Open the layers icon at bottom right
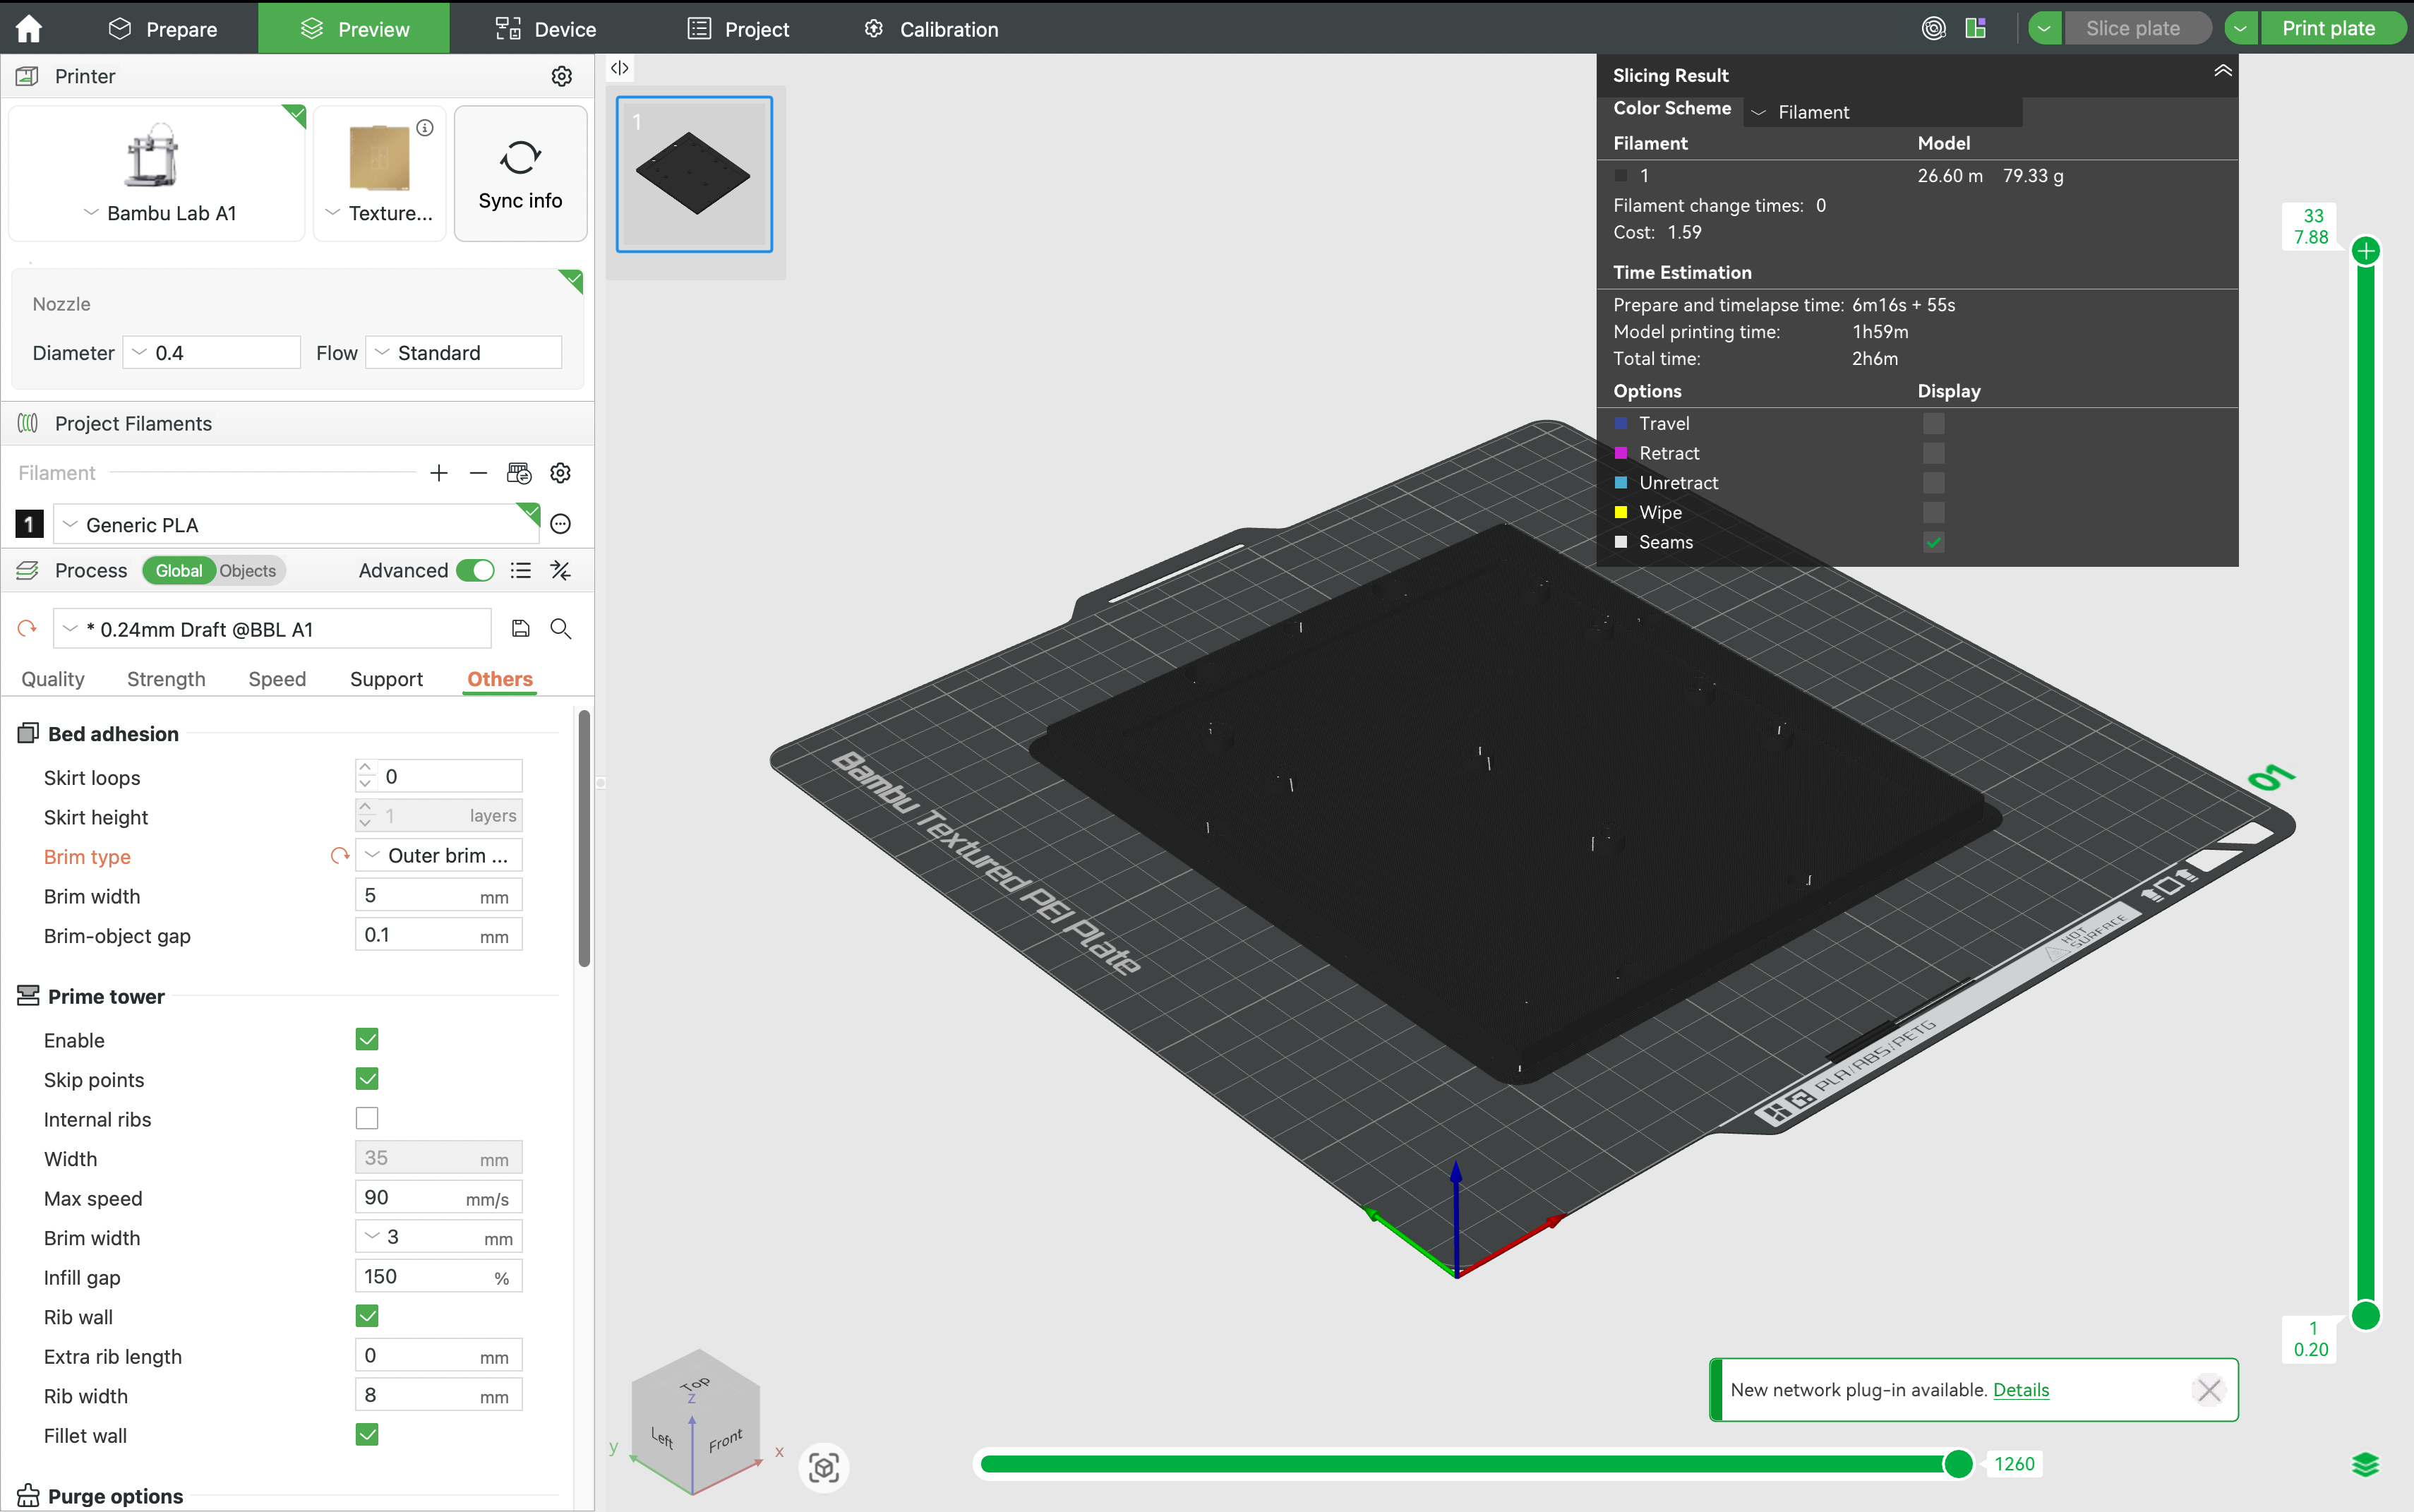 pyautogui.click(x=2365, y=1465)
